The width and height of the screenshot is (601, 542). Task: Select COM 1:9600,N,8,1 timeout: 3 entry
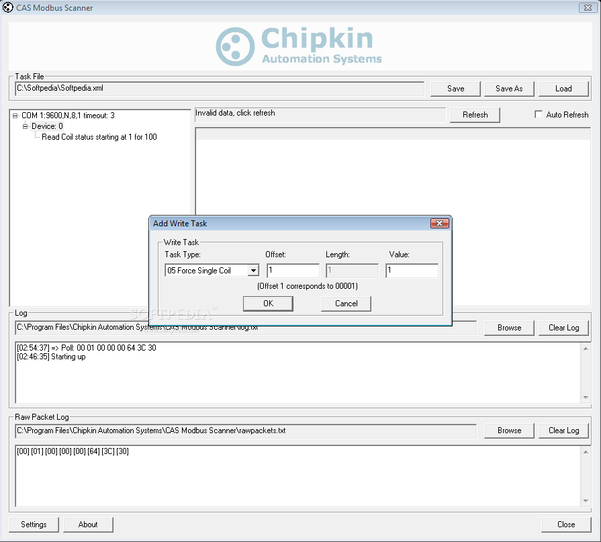68,116
